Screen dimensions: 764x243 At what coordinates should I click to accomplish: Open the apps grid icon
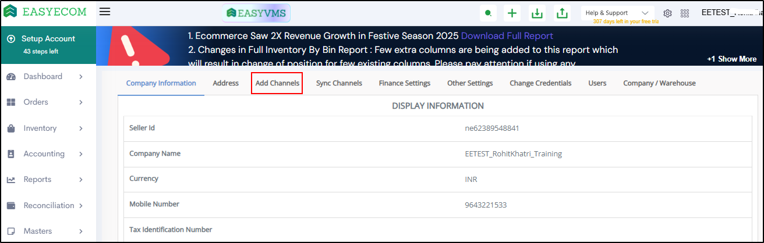tap(684, 13)
